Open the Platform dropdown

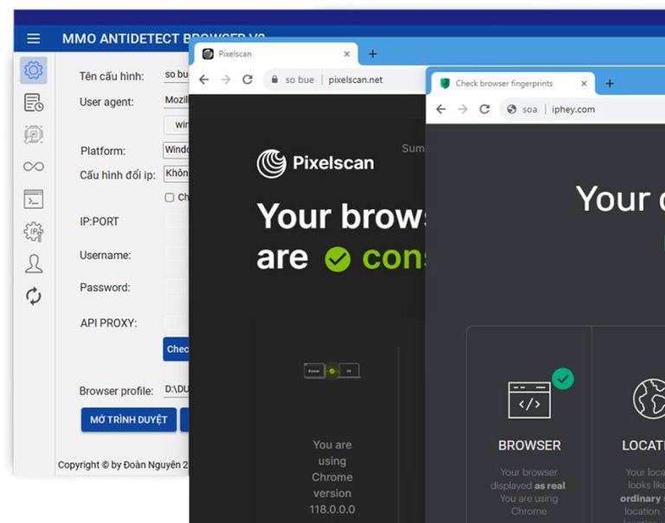click(177, 150)
